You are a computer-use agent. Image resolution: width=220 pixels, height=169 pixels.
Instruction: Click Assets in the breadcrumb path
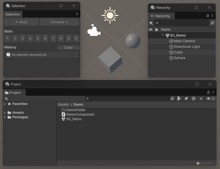point(63,104)
